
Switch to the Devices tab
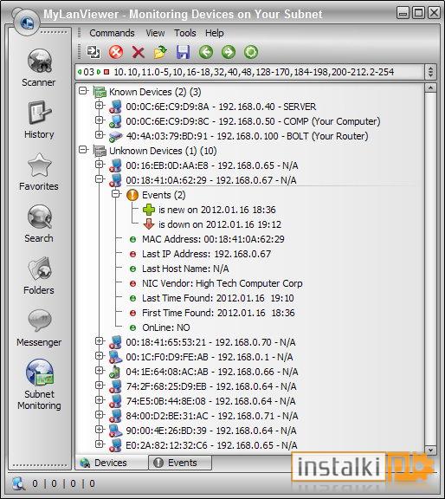pos(112,463)
